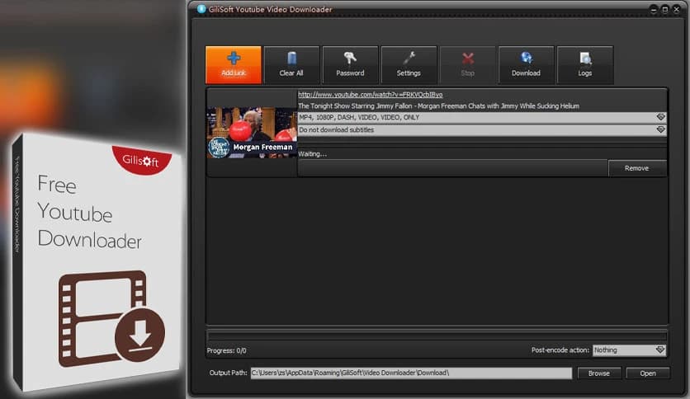Screen dimensions: 690x399
Task: Click Clear All in the toolbar
Action: [291, 64]
